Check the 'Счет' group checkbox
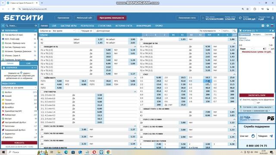Screen dimensions: 276x155 tap(141, 74)
